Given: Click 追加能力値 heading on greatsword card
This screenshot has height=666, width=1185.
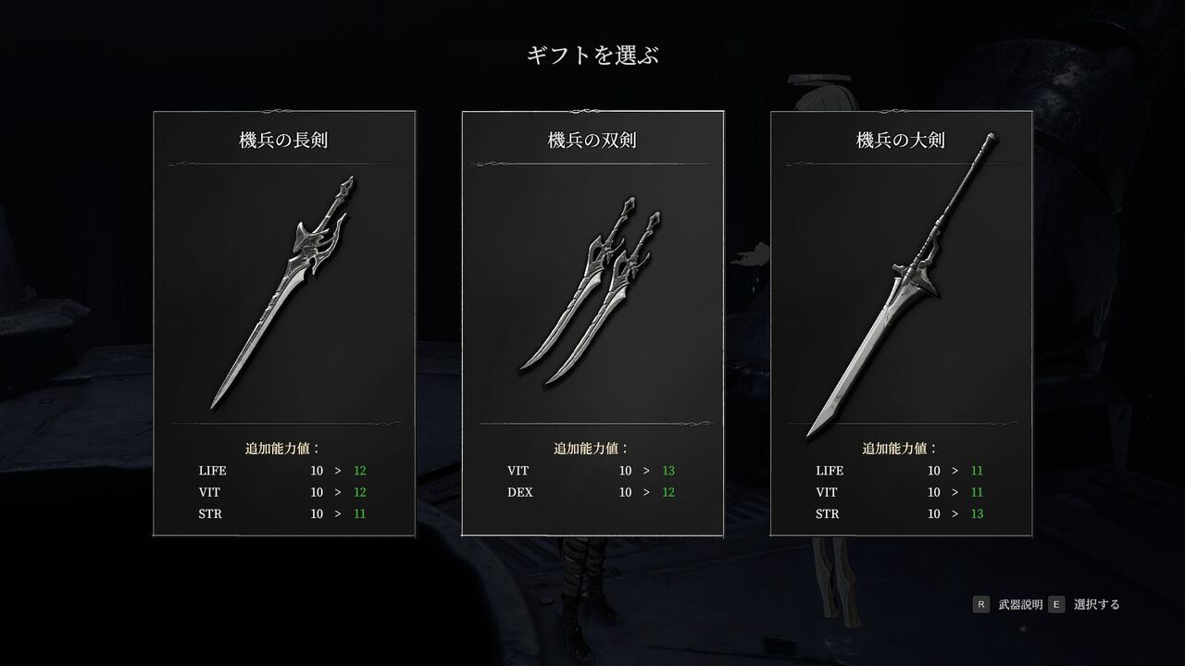Looking at the screenshot, I should pos(901,448).
